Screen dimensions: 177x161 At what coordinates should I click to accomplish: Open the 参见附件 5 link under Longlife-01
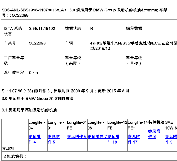click(x=54, y=139)
